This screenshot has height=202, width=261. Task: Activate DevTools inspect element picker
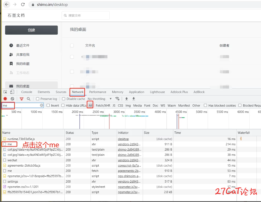[x=5, y=92]
